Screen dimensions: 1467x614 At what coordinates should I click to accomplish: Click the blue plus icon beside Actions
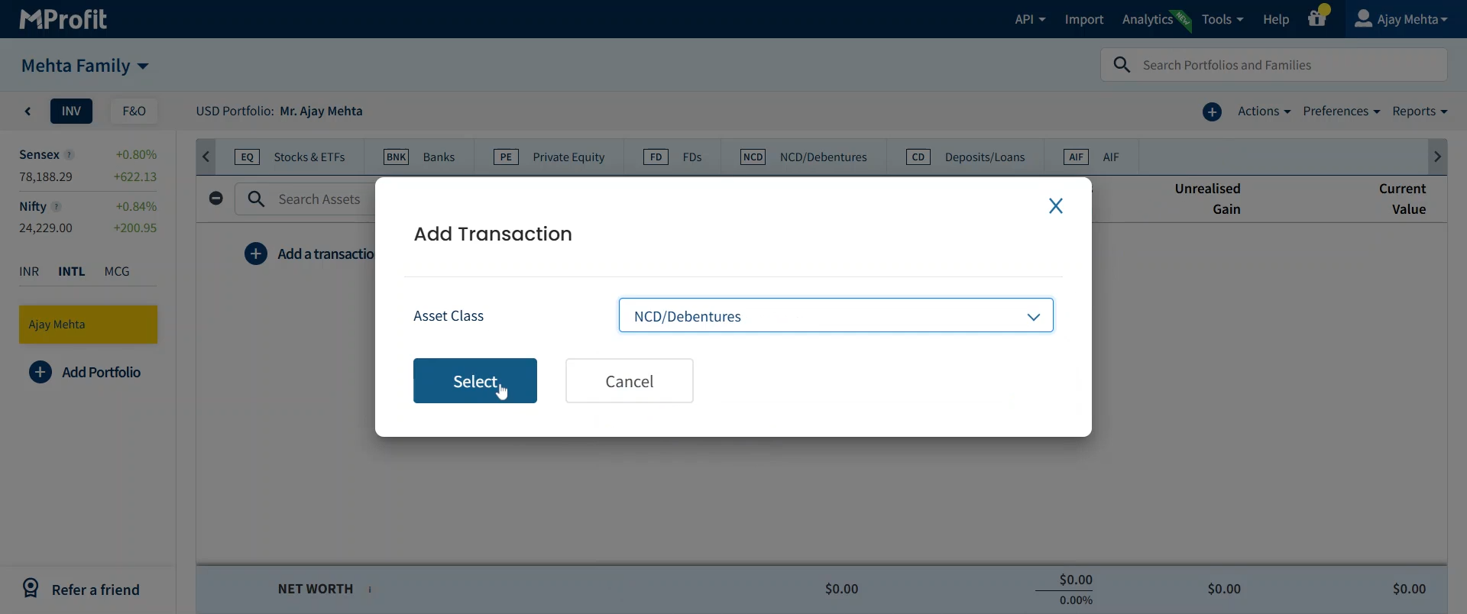(x=1212, y=112)
